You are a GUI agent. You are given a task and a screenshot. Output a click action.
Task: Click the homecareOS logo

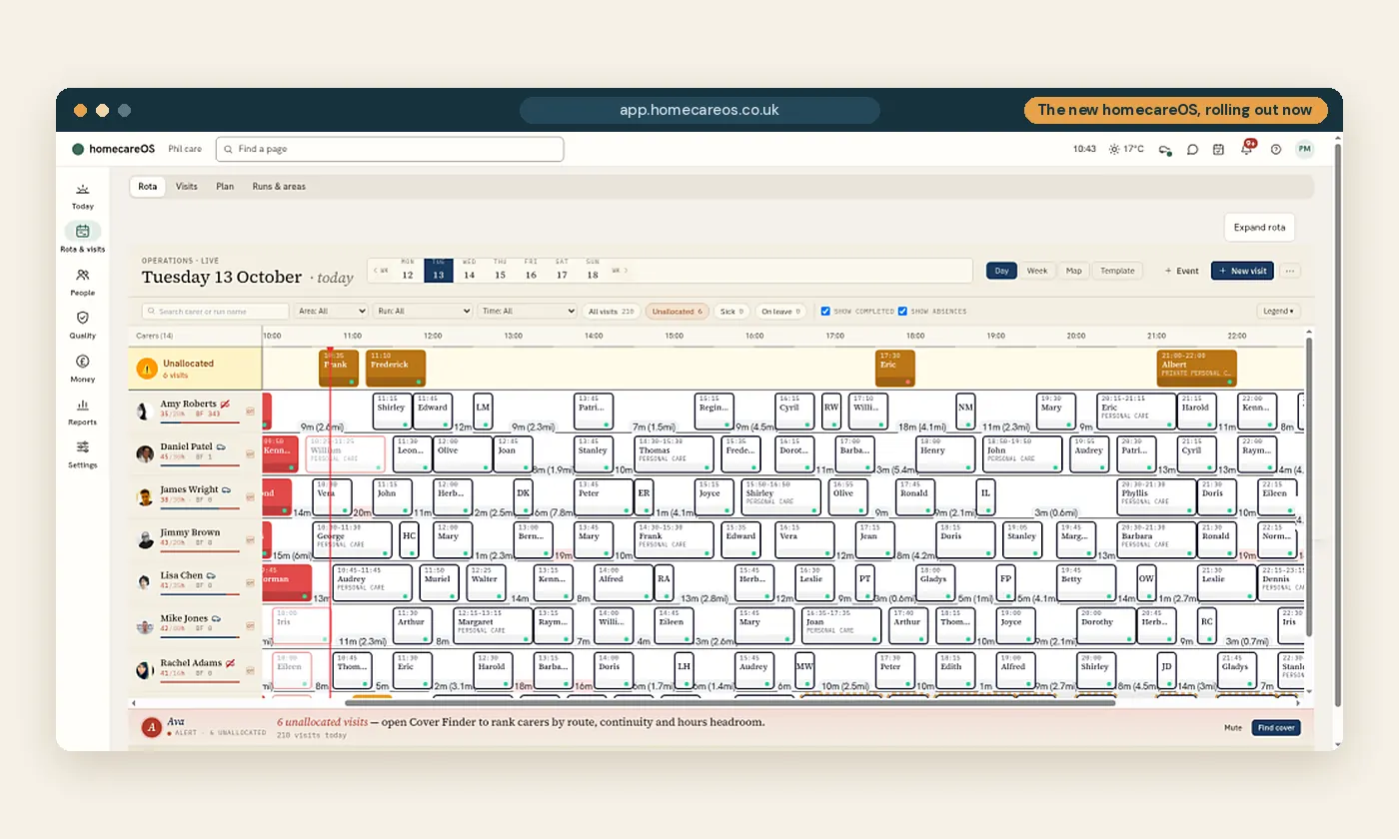[114, 149]
